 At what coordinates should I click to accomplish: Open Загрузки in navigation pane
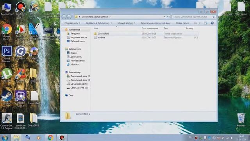[x=75, y=34]
